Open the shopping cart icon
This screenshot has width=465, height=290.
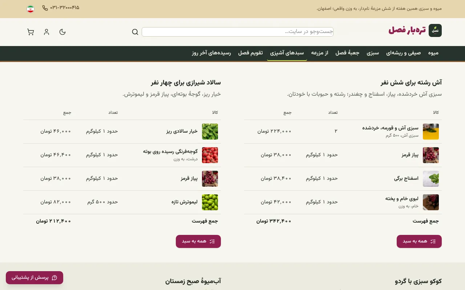click(x=31, y=32)
